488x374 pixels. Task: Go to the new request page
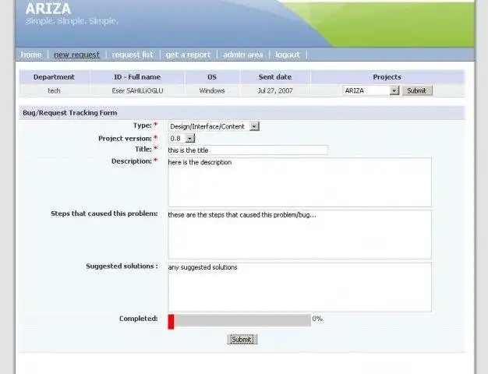pyautogui.click(x=76, y=55)
